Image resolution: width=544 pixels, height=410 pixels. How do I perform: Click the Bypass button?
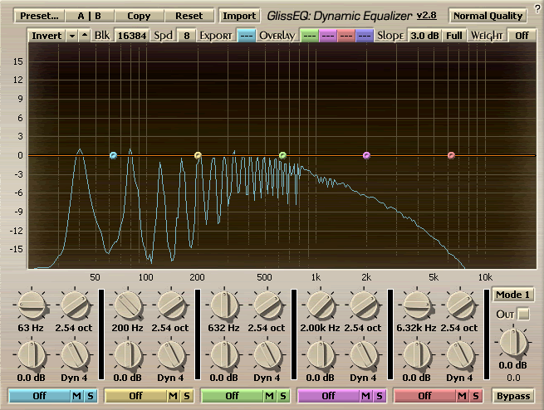[513, 396]
